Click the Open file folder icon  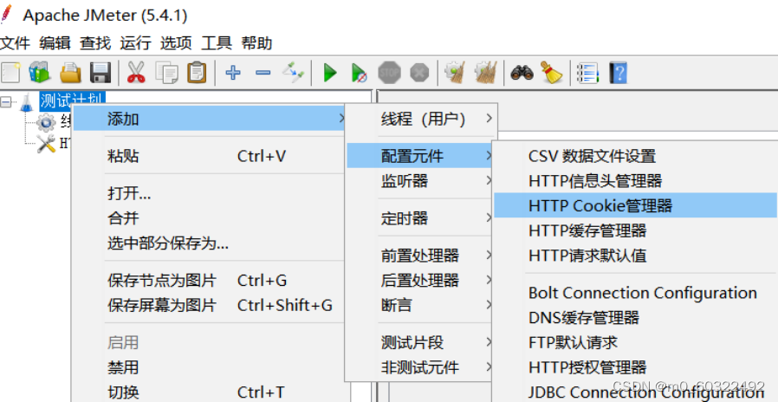tap(70, 73)
